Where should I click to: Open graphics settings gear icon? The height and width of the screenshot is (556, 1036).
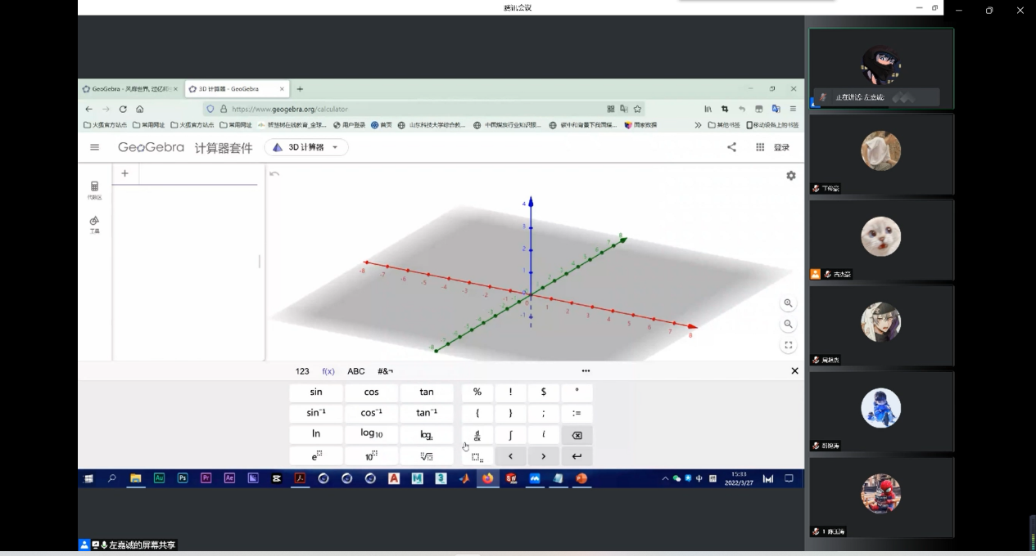click(x=790, y=176)
